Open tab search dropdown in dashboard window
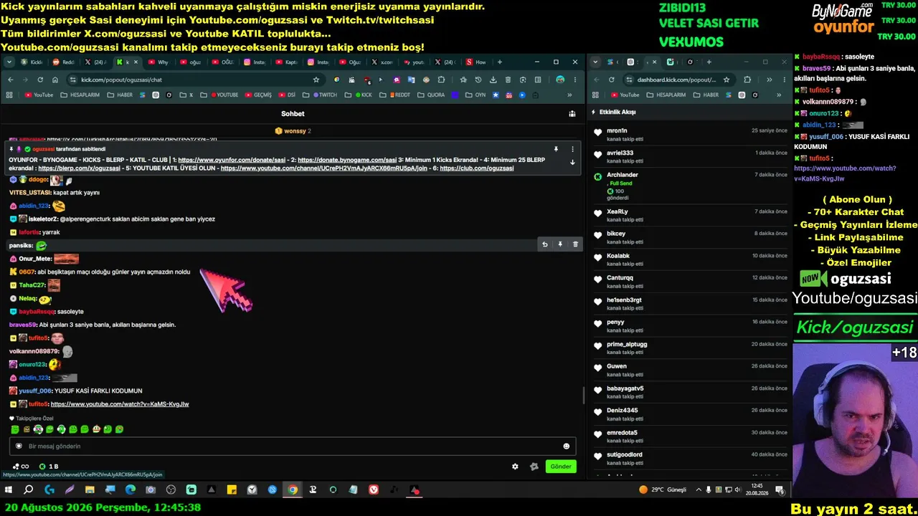 [x=595, y=62]
